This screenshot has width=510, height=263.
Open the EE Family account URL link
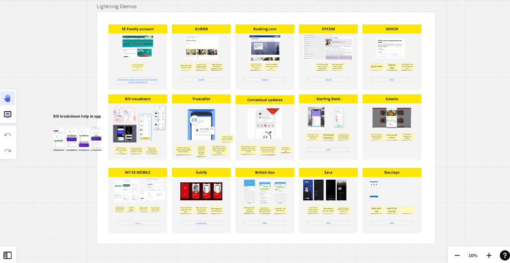[x=137, y=81]
